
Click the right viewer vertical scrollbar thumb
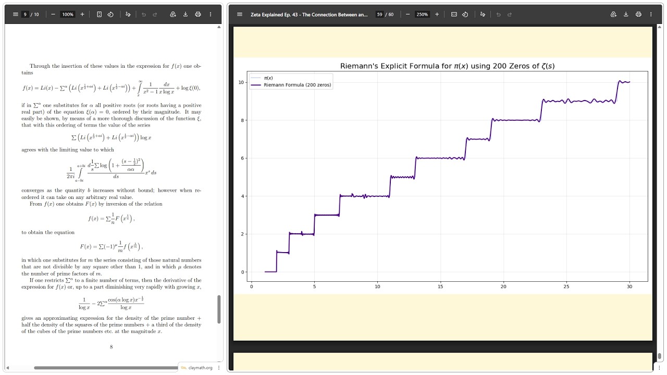tap(659, 356)
